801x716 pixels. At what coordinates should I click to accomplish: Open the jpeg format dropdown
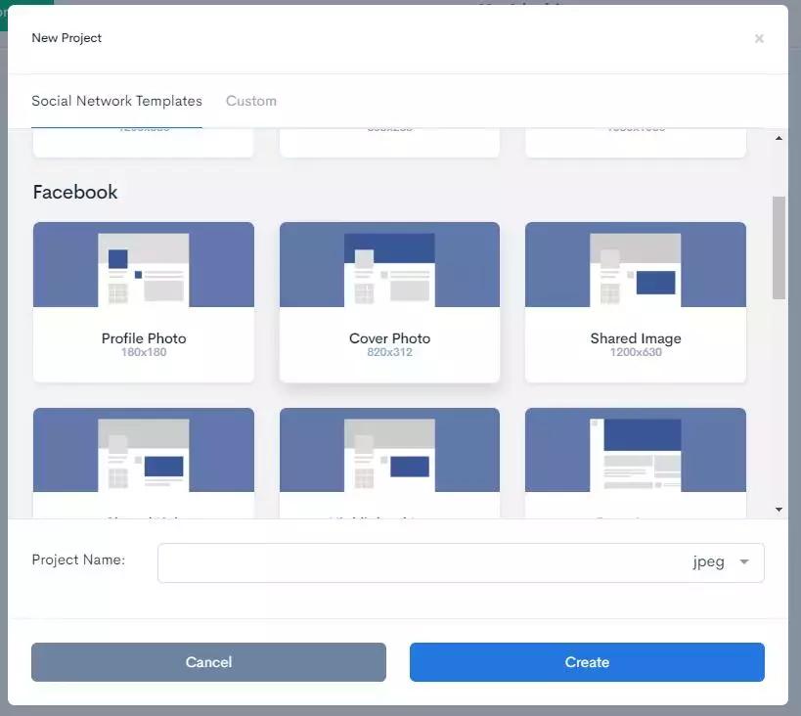[720, 562]
